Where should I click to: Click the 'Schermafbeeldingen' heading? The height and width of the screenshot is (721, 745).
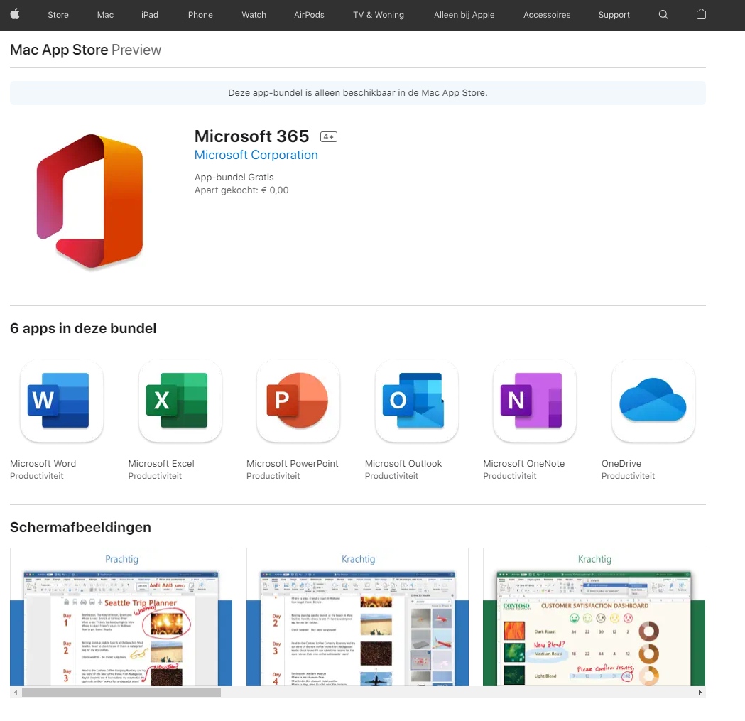coord(80,527)
